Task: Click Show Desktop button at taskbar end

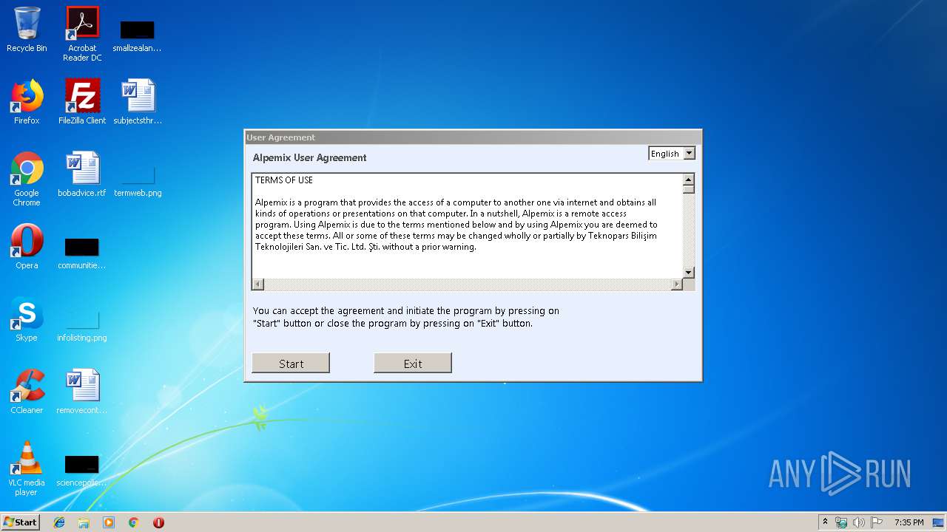Action: pos(939,522)
